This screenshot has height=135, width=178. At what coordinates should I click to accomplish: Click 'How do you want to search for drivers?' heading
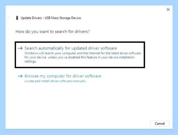(x=53, y=32)
